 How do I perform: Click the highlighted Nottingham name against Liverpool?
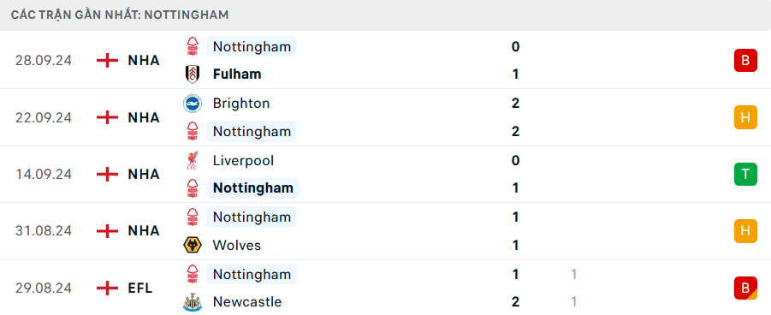(252, 188)
